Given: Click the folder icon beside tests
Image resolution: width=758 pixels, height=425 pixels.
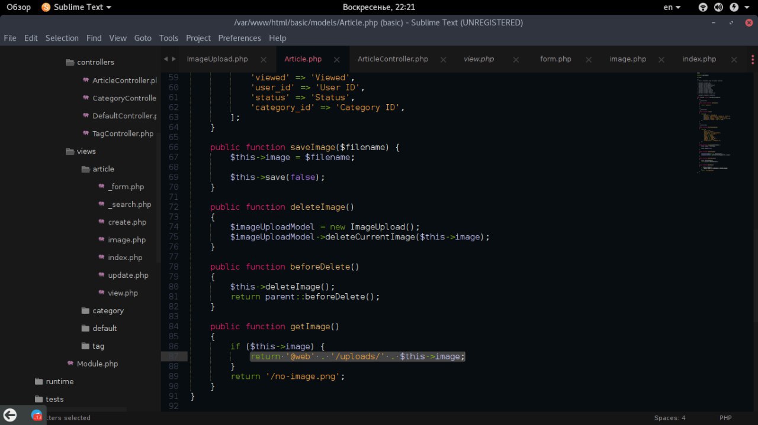Looking at the screenshot, I should [39, 399].
